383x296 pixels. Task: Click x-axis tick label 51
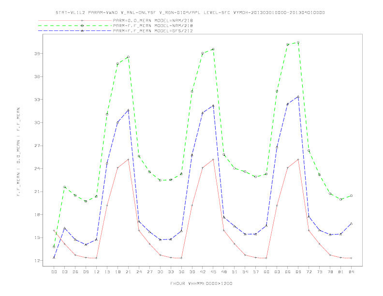pos(235,272)
